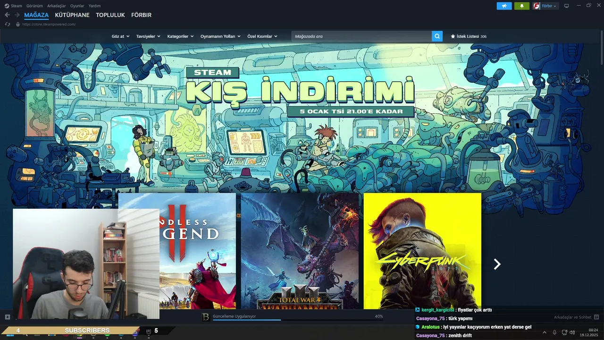Click the magnifier search button
Viewport: 604px width, 340px height.
click(x=437, y=36)
